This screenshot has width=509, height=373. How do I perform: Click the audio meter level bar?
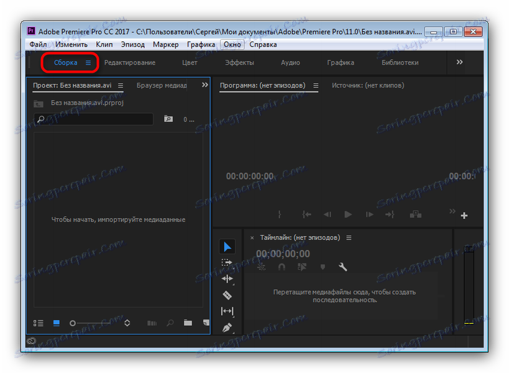[469, 285]
